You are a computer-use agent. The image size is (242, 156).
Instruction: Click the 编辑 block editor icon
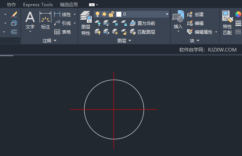(x=190, y=23)
